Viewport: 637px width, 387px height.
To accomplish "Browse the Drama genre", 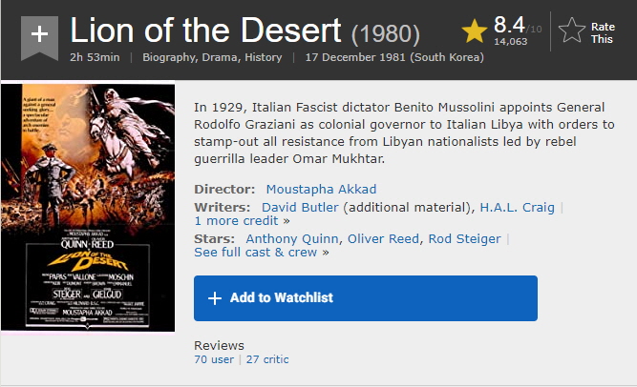I will (227, 57).
